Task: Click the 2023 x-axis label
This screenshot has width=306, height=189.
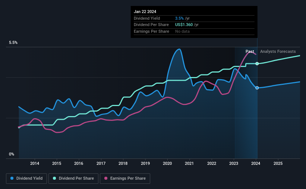Action: pos(234,163)
